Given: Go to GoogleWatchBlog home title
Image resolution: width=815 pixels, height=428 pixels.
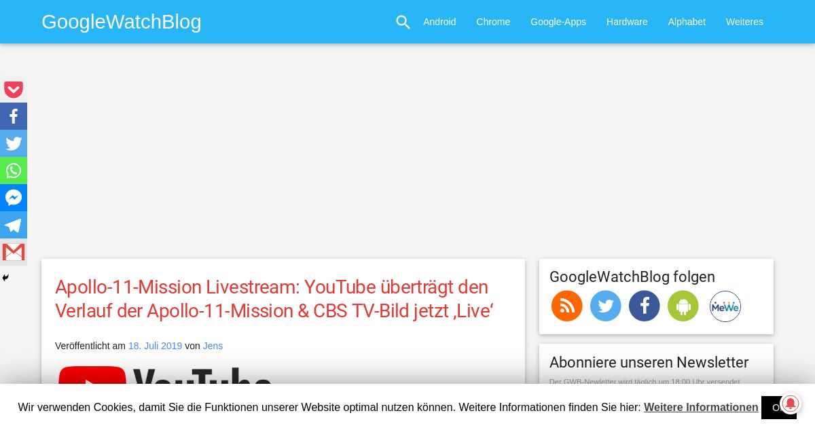Looking at the screenshot, I should 122,22.
